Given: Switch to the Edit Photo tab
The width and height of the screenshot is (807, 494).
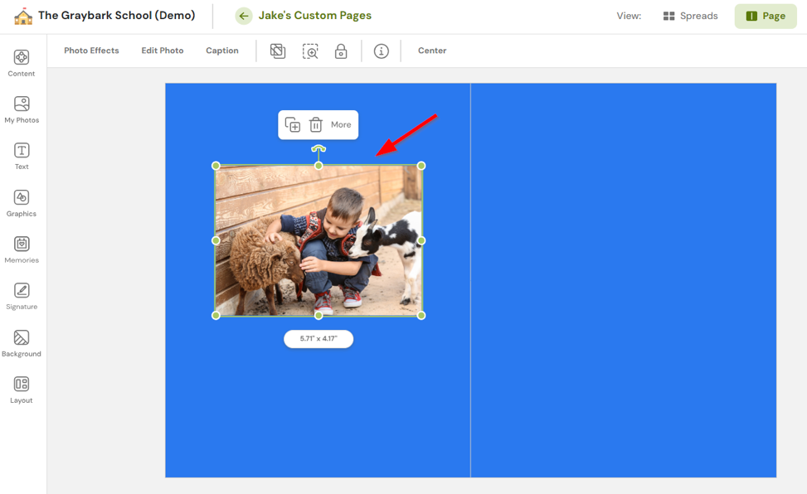Looking at the screenshot, I should pyautogui.click(x=162, y=51).
